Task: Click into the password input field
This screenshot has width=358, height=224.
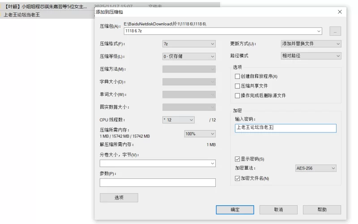Action: [286, 128]
